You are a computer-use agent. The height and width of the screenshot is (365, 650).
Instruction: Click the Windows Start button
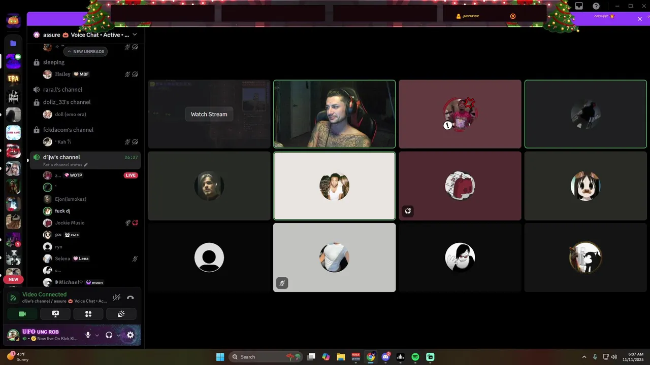(220, 357)
